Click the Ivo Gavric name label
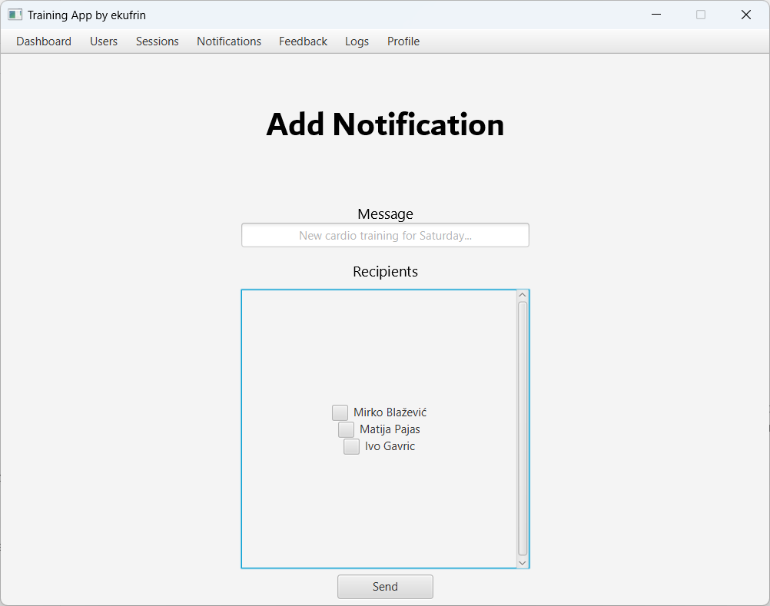This screenshot has height=606, width=770. [390, 446]
